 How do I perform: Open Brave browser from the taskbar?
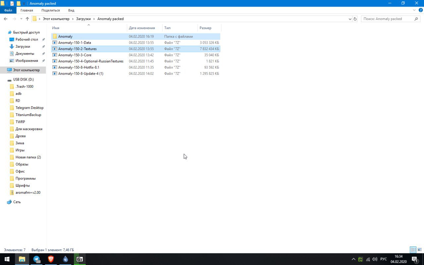click(51, 259)
